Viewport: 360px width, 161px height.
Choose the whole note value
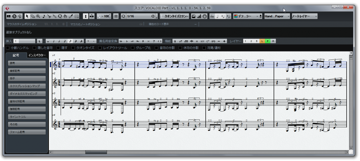[48, 41]
